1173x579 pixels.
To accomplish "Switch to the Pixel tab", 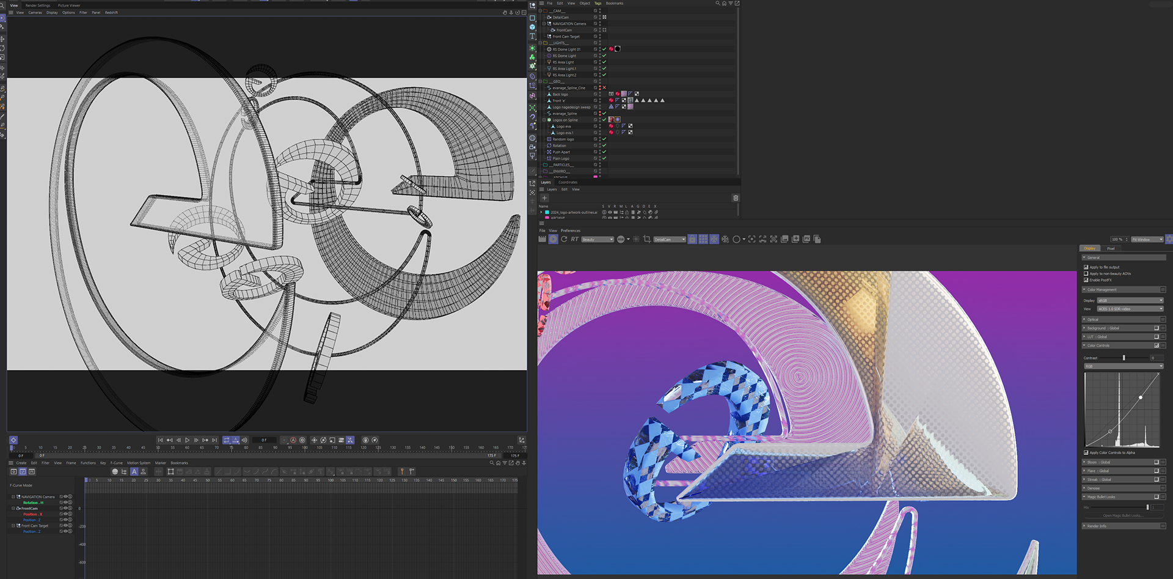I will 1111,248.
